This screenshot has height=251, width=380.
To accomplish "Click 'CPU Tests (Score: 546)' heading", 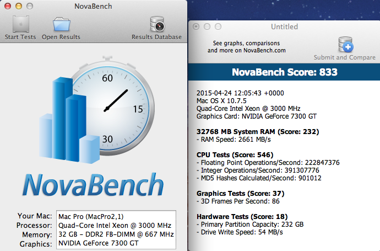I will click(x=235, y=155).
